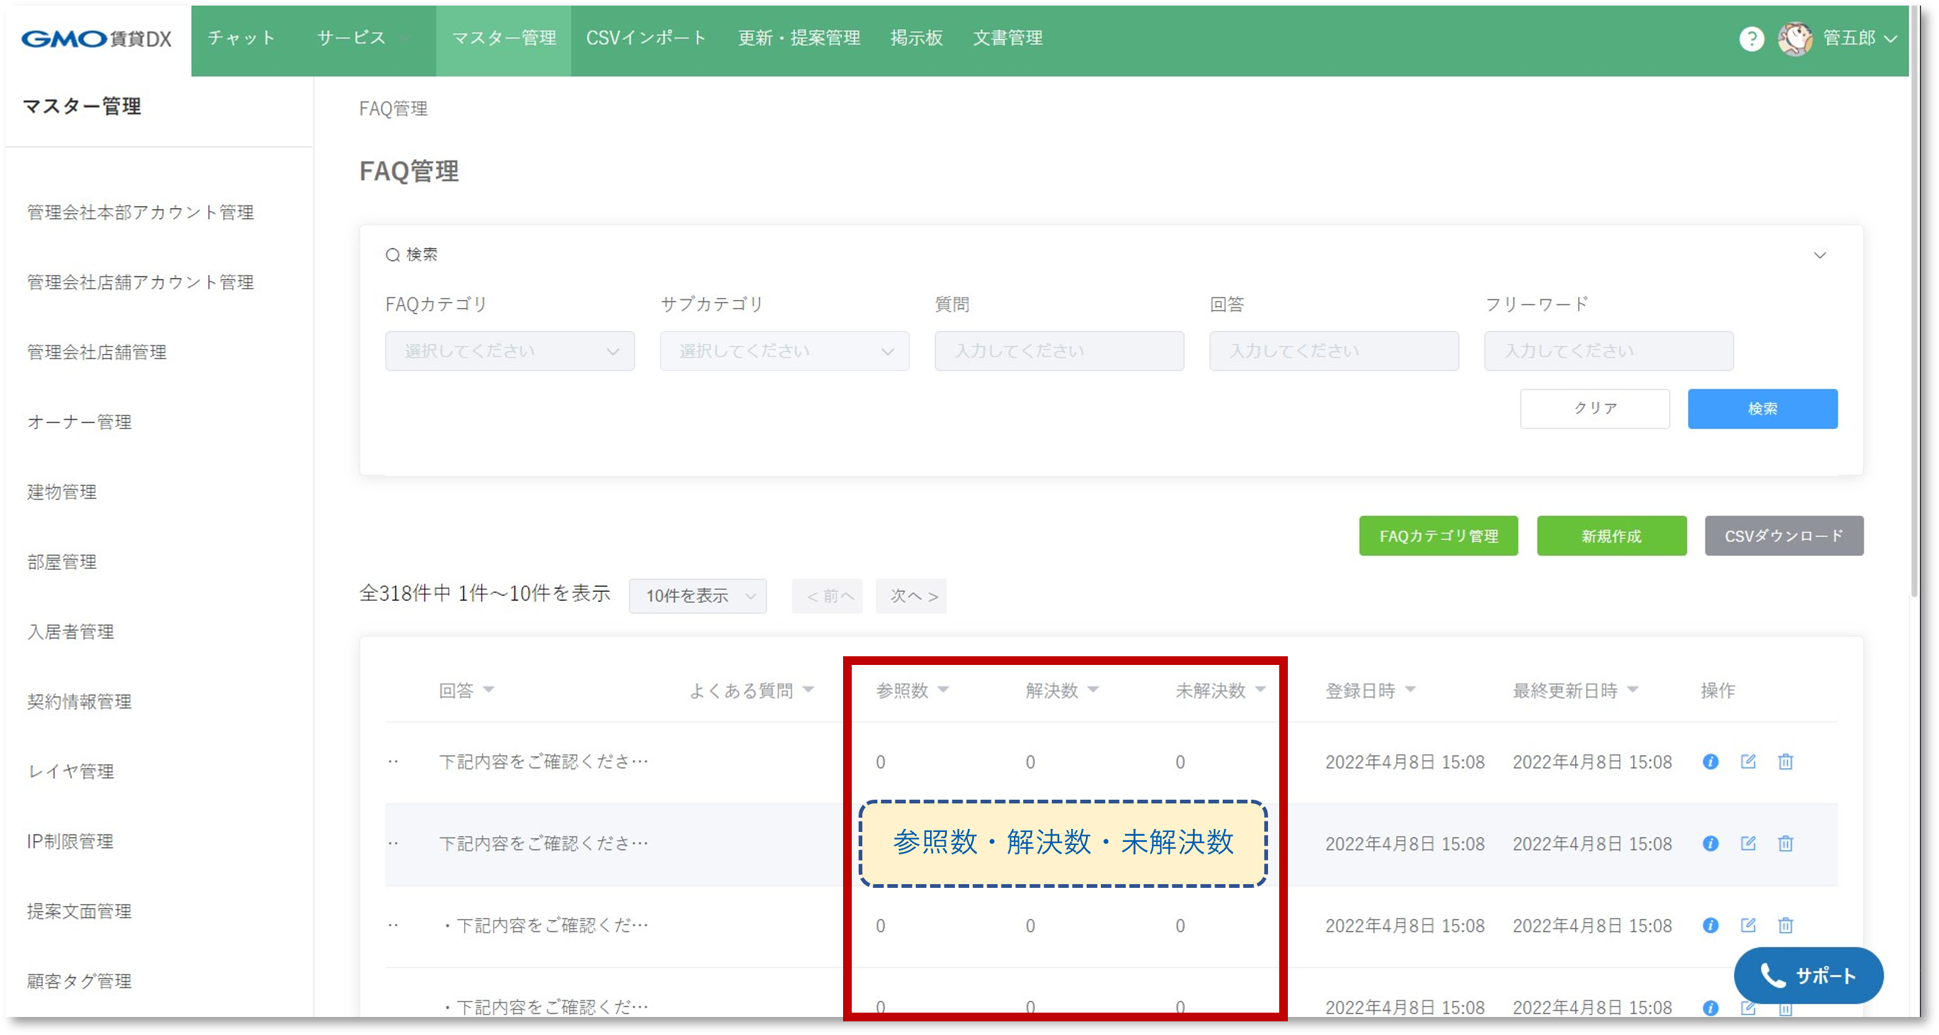Image resolution: width=1939 pixels, height=1035 pixels.
Task: Open the 10件を表示 page size dropdown
Action: coord(698,595)
